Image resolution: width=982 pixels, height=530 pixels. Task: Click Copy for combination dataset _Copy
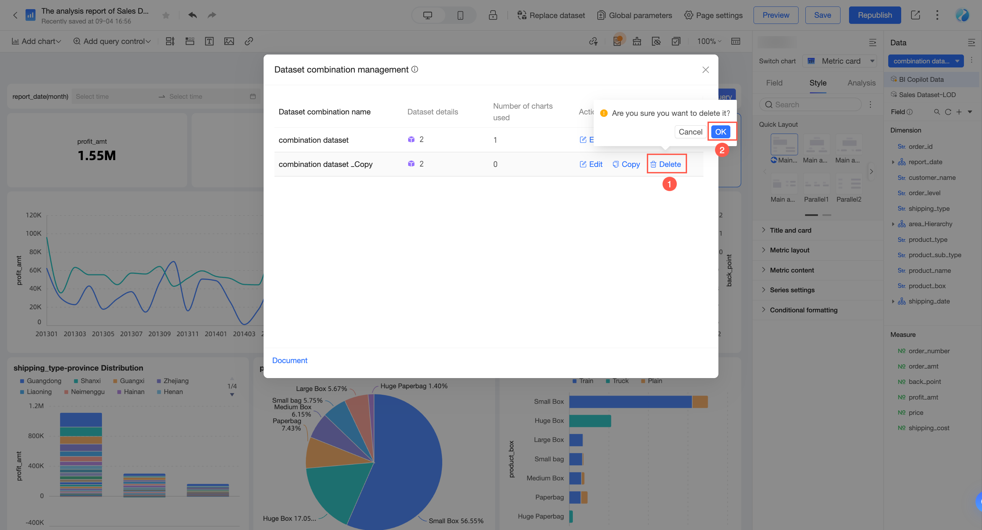tap(626, 164)
